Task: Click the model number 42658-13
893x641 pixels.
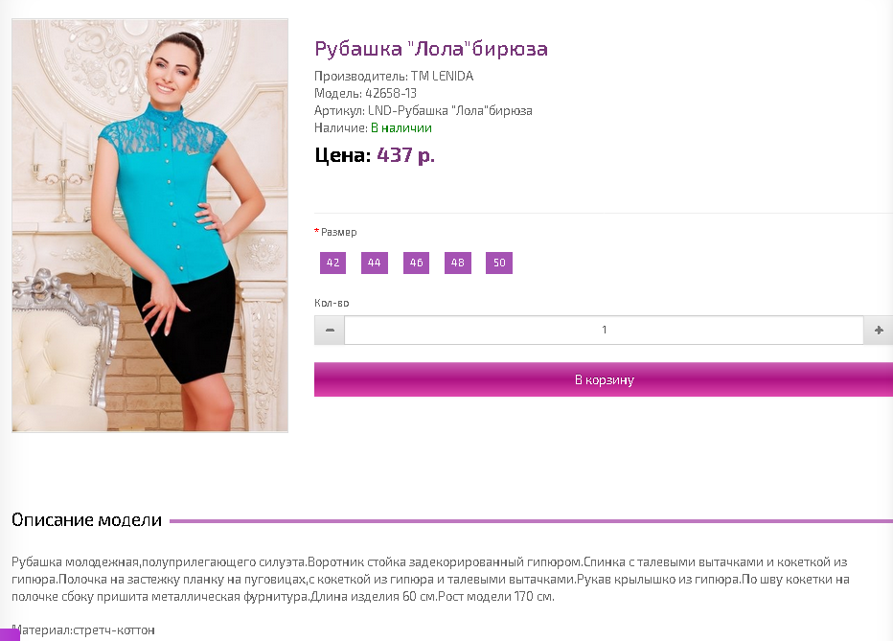Action: click(x=391, y=93)
